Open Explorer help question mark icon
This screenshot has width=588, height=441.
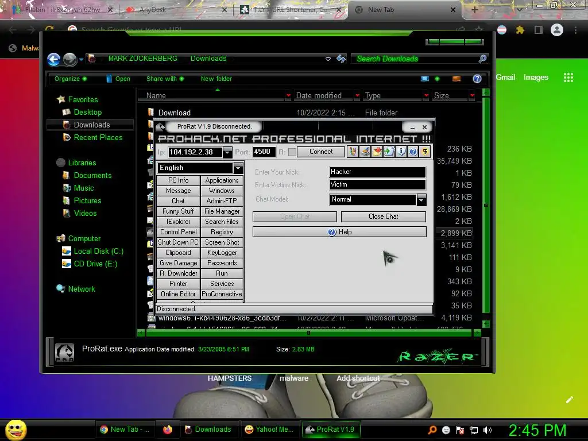pyautogui.click(x=477, y=78)
